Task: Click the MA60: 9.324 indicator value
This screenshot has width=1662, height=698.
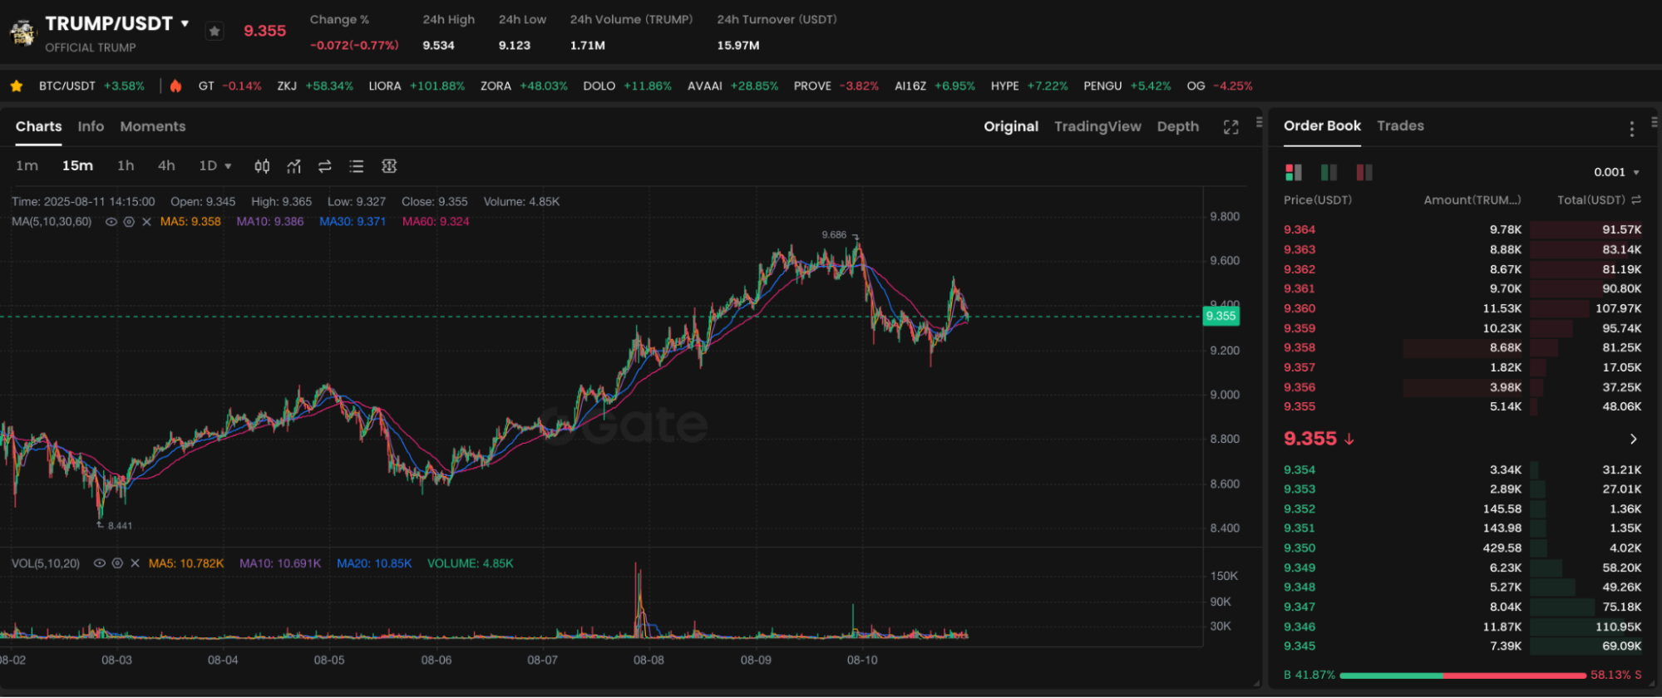Action: click(x=436, y=222)
